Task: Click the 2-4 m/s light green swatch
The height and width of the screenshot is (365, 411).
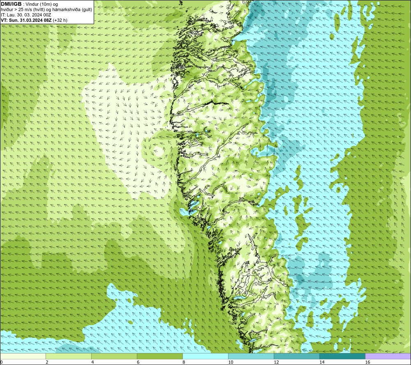Action: coord(69,356)
